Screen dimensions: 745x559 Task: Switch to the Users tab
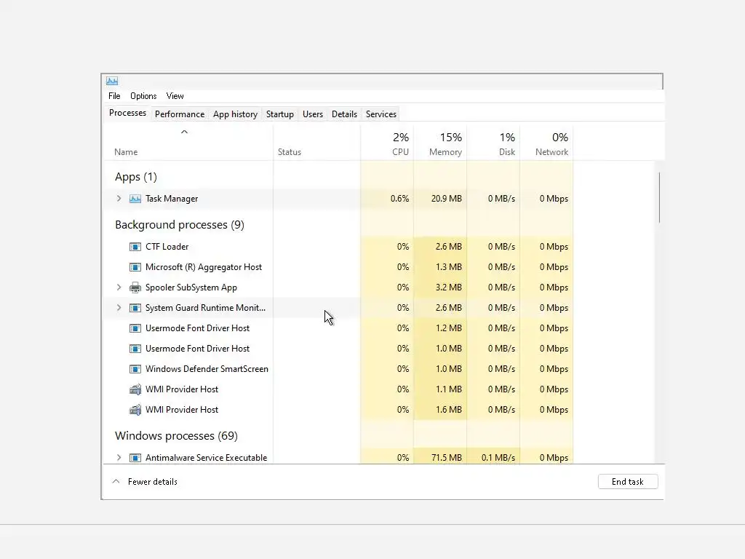313,114
